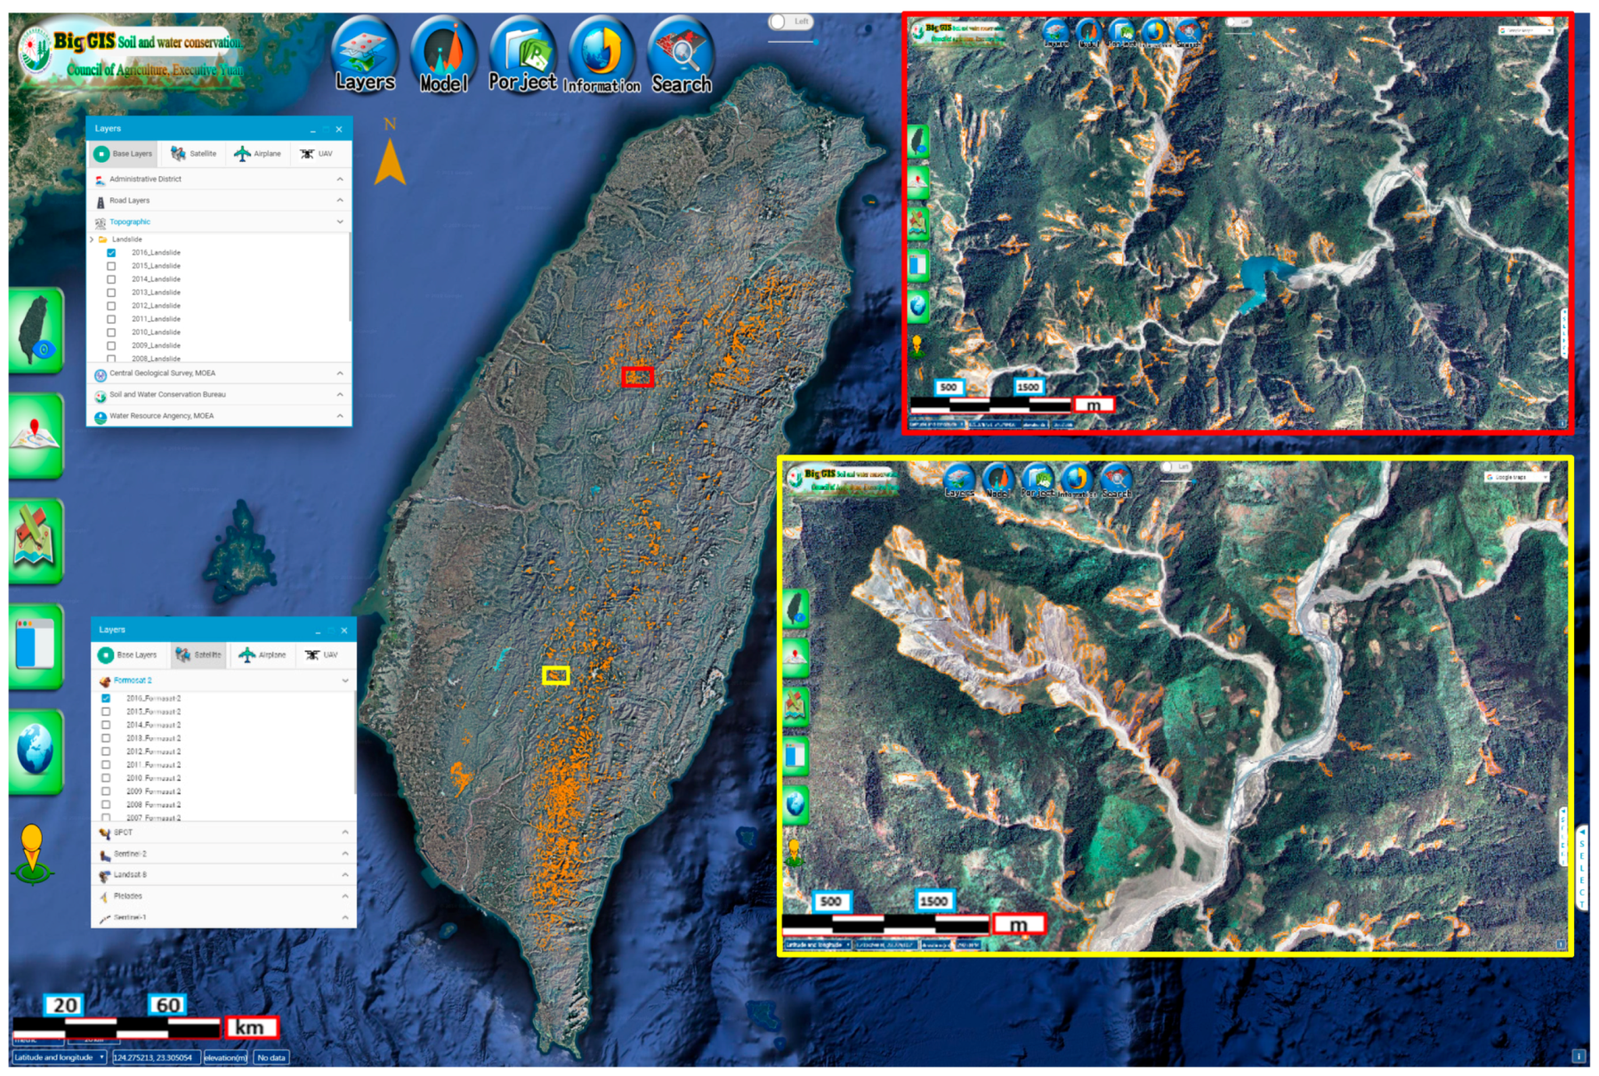Click the Topographic group icon

(100, 222)
